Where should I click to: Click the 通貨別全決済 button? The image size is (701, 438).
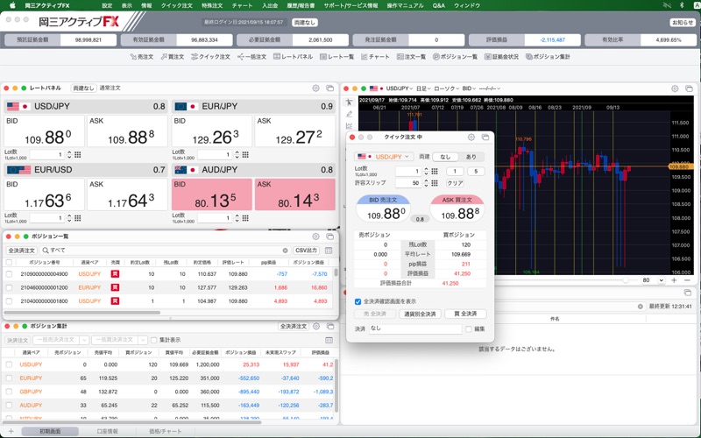click(x=421, y=314)
